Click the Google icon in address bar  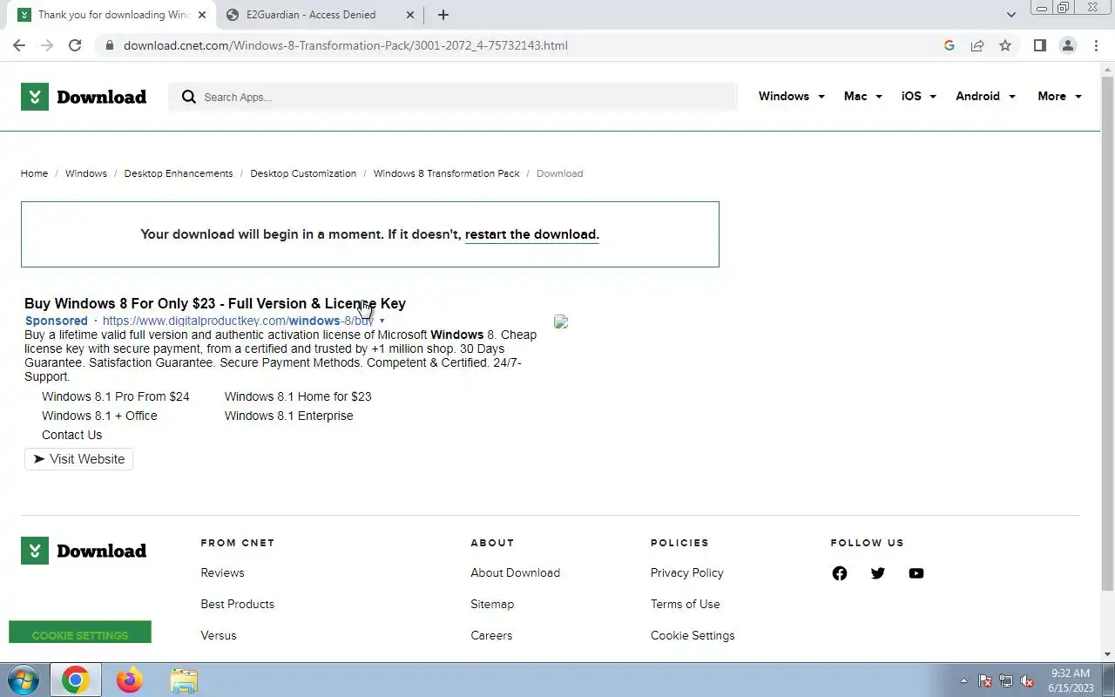949,45
